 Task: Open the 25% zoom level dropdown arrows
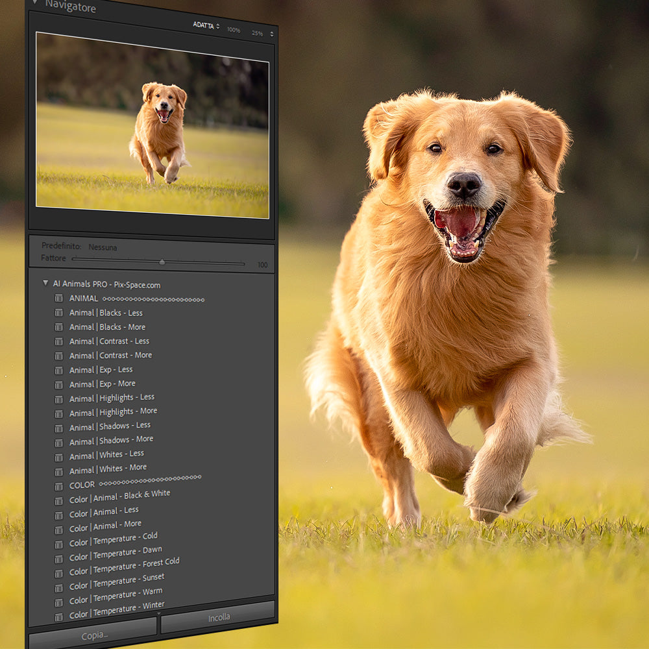click(272, 34)
